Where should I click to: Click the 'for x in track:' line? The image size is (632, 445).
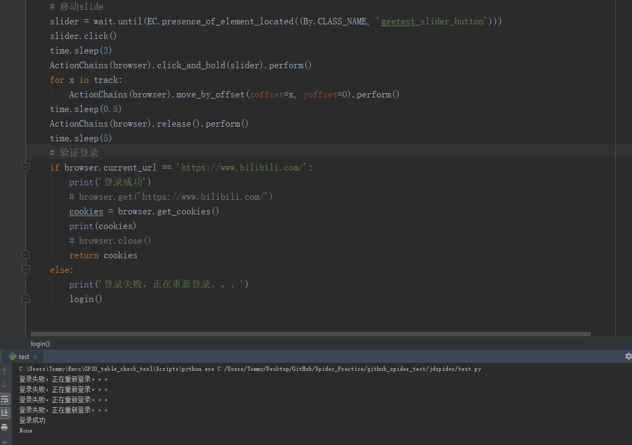pyautogui.click(x=86, y=80)
